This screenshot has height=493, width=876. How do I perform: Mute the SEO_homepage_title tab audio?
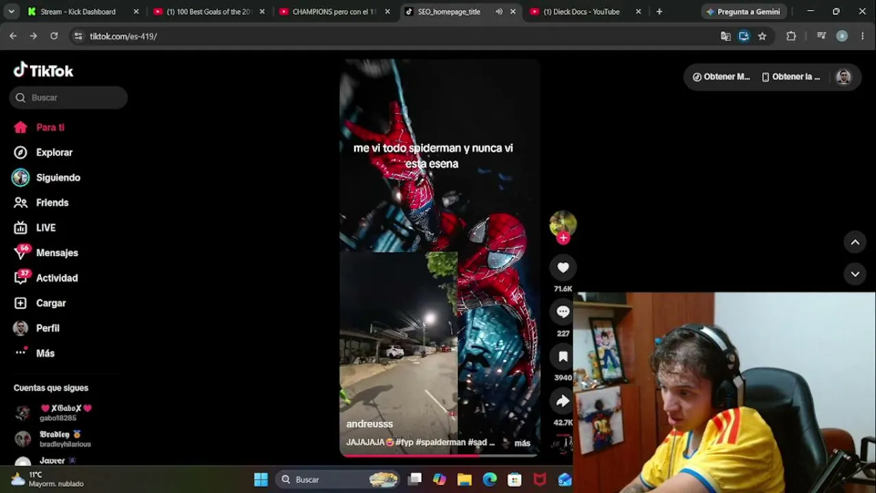(x=499, y=12)
